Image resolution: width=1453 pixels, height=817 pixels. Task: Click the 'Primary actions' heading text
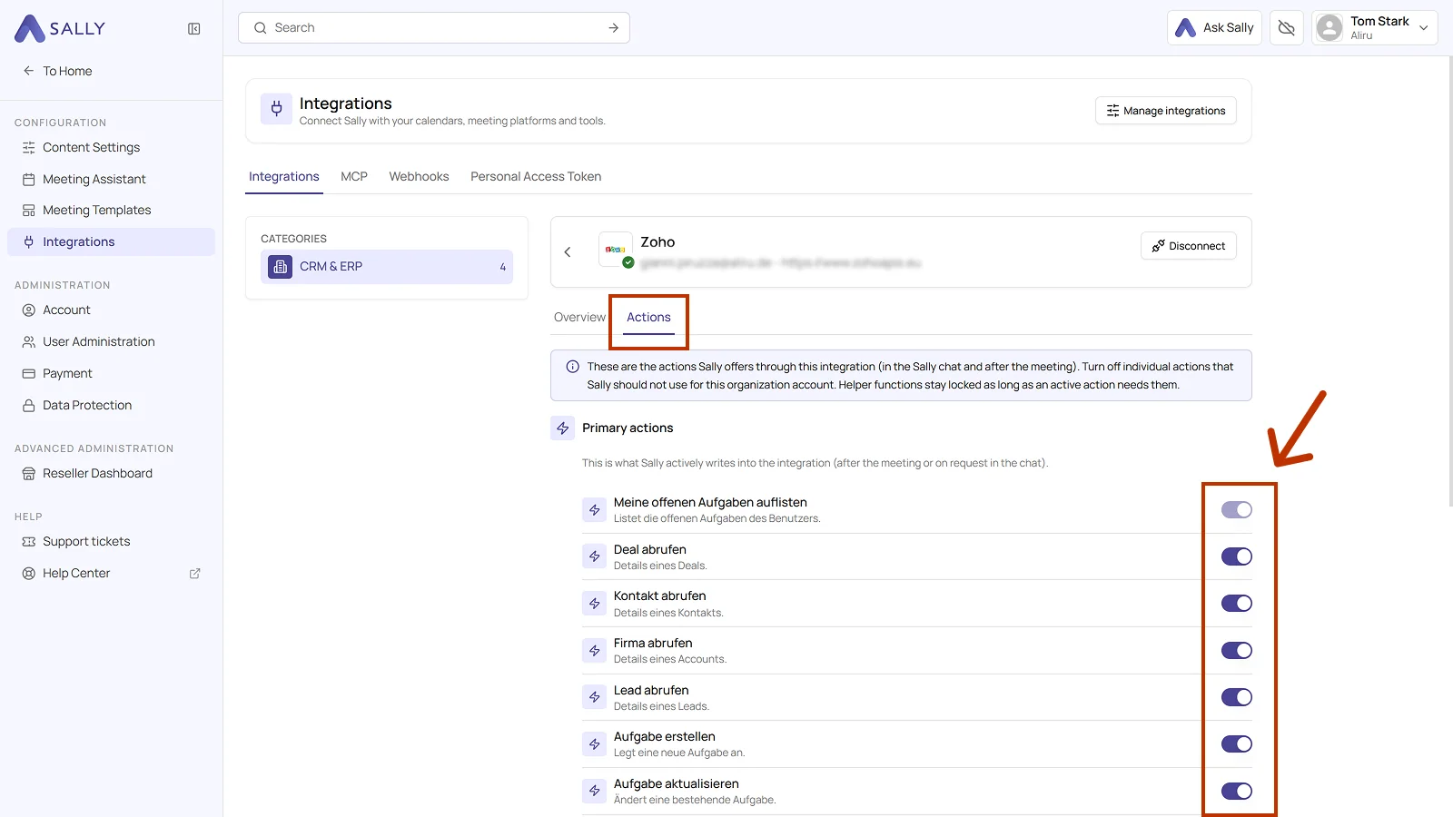tap(628, 428)
